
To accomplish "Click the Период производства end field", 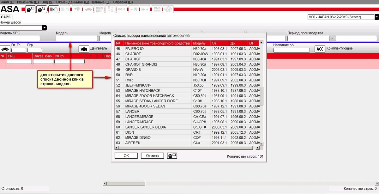I will tap(356, 39).
